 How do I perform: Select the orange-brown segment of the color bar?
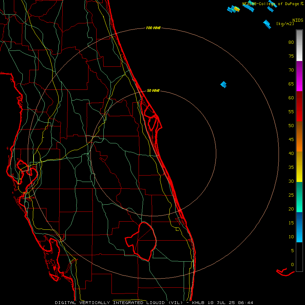click(x=299, y=136)
